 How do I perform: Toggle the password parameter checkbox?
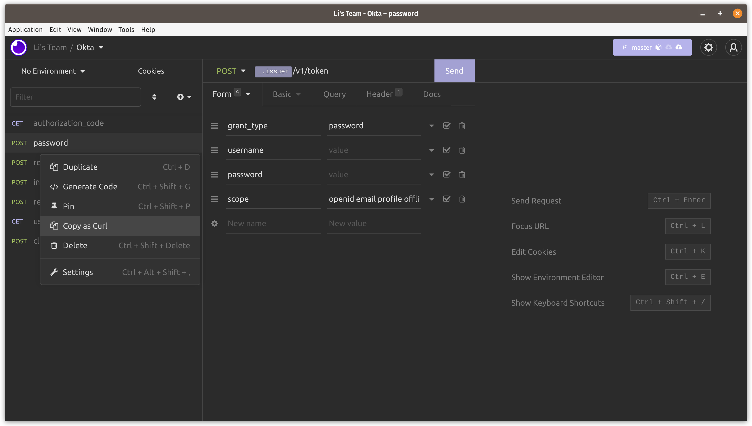coord(446,175)
